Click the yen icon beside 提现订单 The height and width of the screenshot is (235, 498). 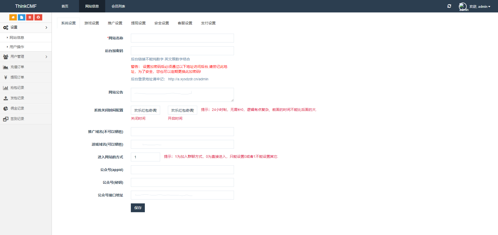click(6, 77)
